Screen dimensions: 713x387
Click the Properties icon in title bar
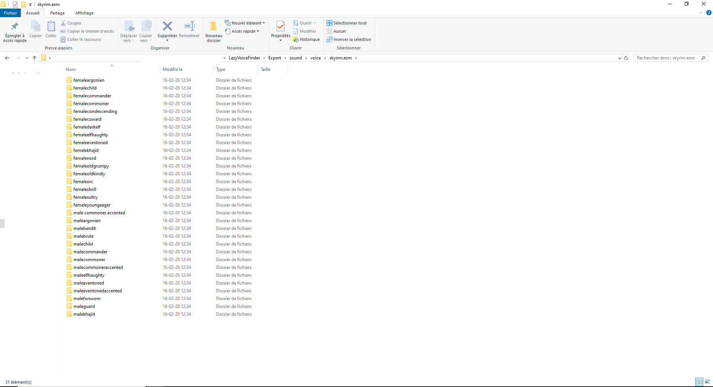(x=15, y=4)
